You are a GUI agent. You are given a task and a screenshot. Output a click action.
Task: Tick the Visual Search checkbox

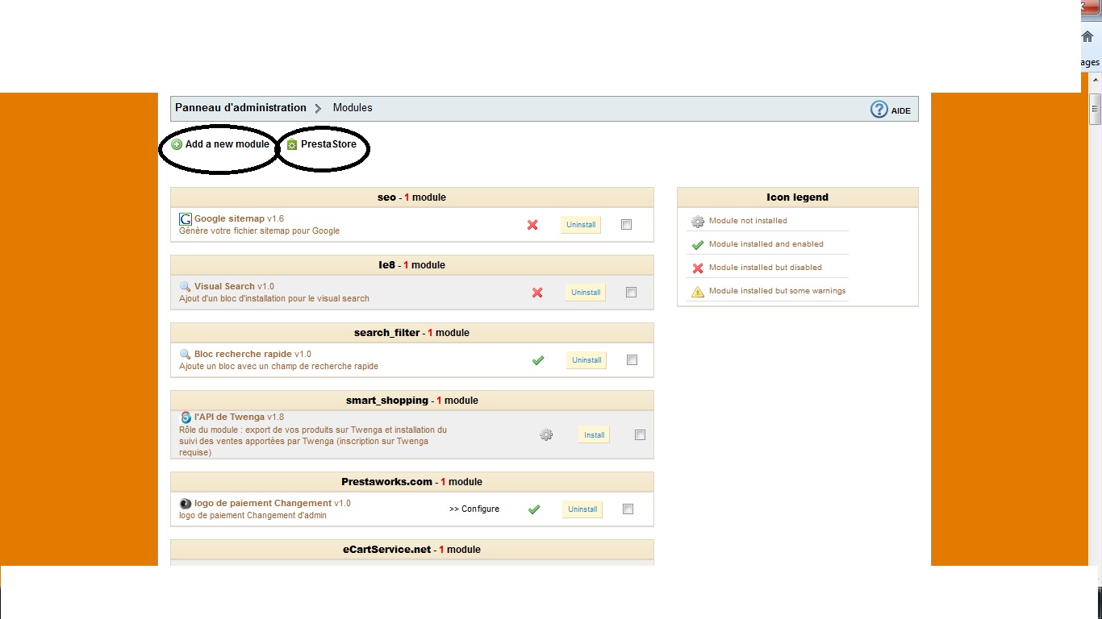(631, 293)
